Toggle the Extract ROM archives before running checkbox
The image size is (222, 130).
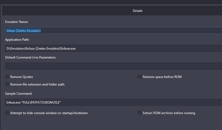(140, 113)
